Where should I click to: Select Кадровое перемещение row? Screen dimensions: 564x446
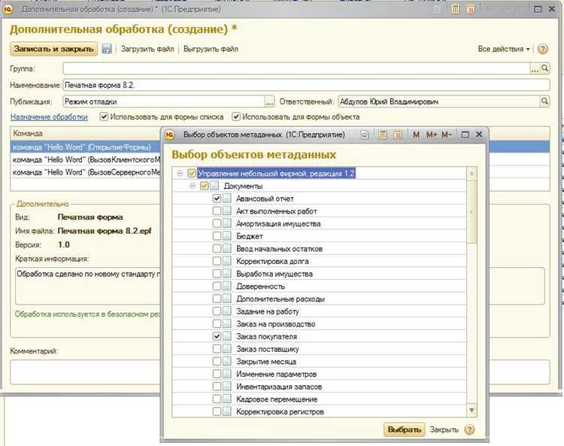pos(320,399)
